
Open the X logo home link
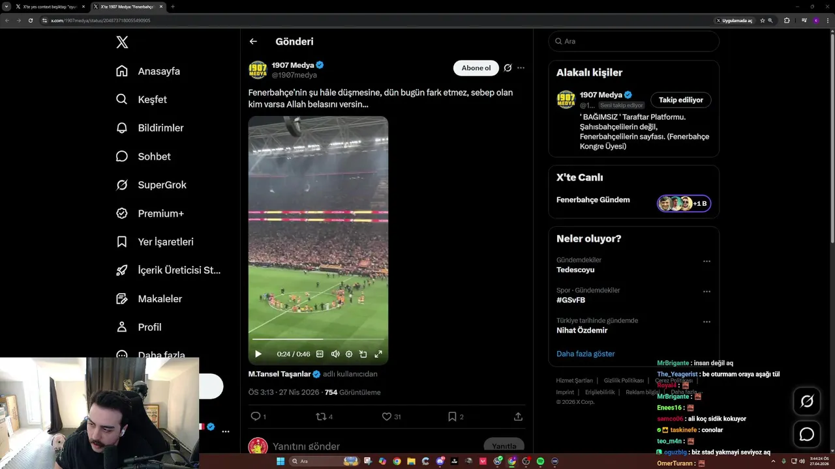[122, 42]
